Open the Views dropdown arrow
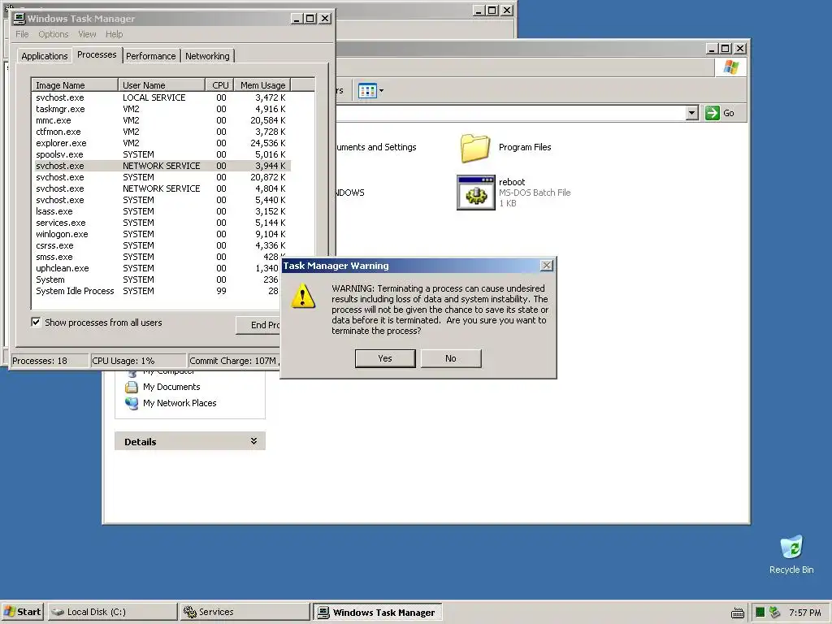The width and height of the screenshot is (832, 624). click(x=382, y=91)
